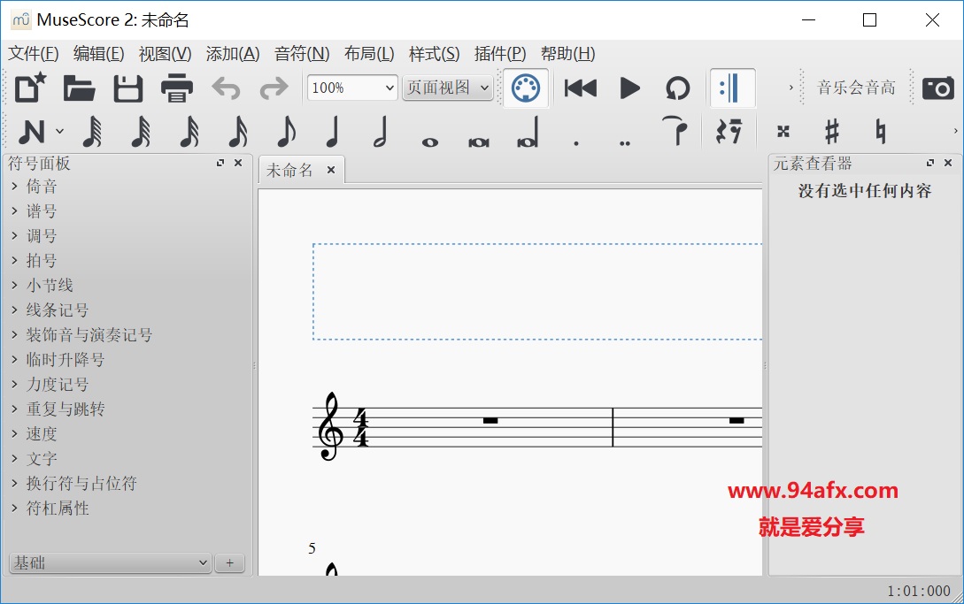
Task: Print the score using the printer icon
Action: point(177,88)
